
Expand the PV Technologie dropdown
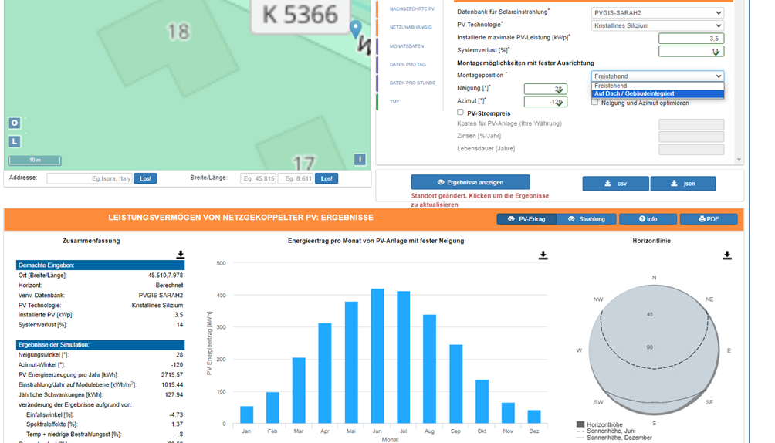(x=658, y=25)
